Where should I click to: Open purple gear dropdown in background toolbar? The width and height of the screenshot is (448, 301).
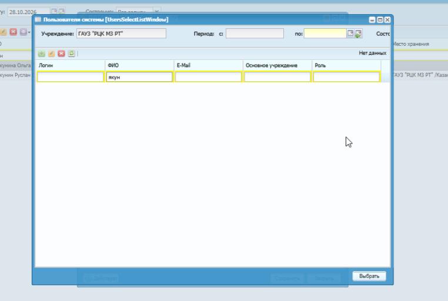coord(25,32)
